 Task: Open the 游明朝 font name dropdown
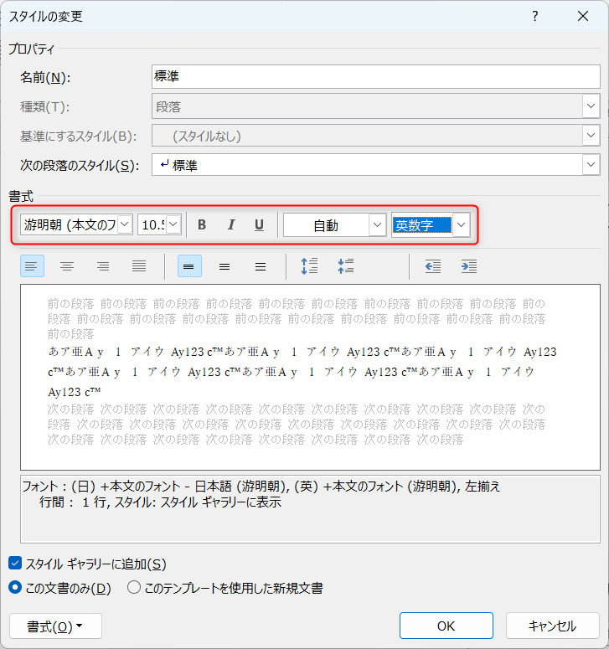[125, 225]
